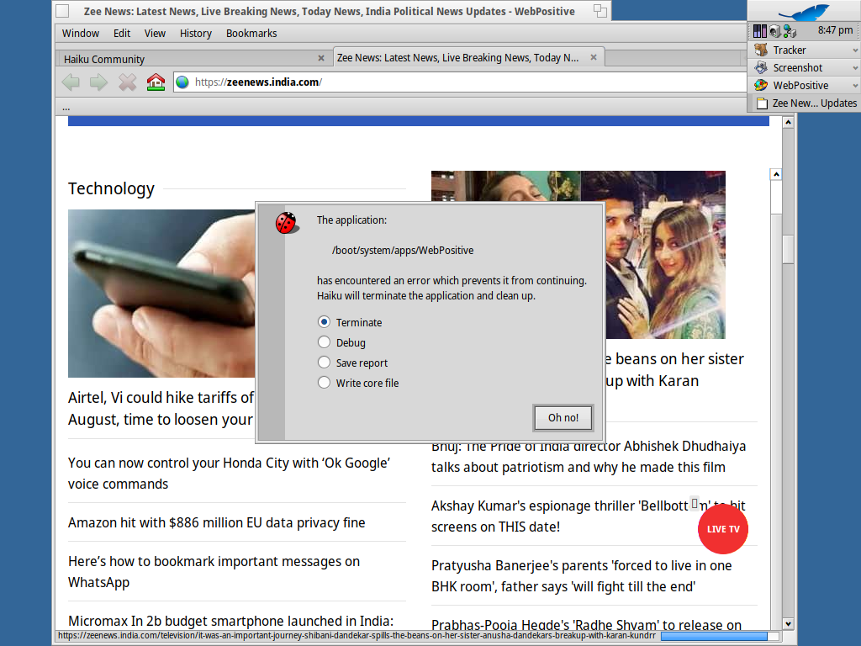The width and height of the screenshot is (861, 646).
Task: Click the browser Forward arrow icon
Action: point(99,83)
